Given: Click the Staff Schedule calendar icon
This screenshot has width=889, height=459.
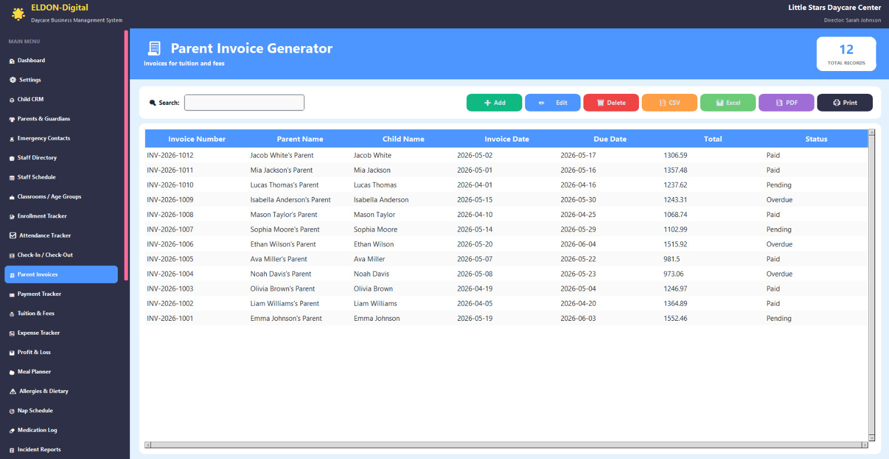Looking at the screenshot, I should [x=12, y=178].
